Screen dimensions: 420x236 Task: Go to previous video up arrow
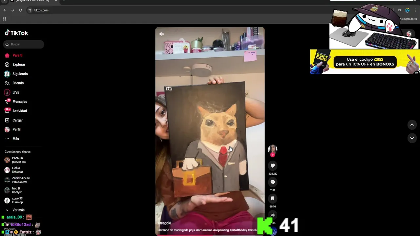[412, 125]
